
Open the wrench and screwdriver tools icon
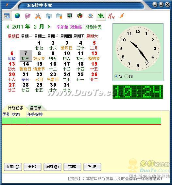[38, 16]
